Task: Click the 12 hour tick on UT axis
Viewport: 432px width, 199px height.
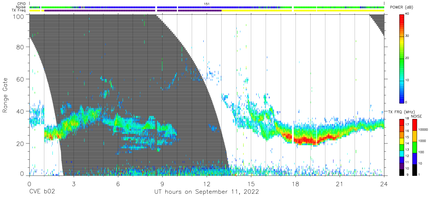Action: tap(207, 184)
